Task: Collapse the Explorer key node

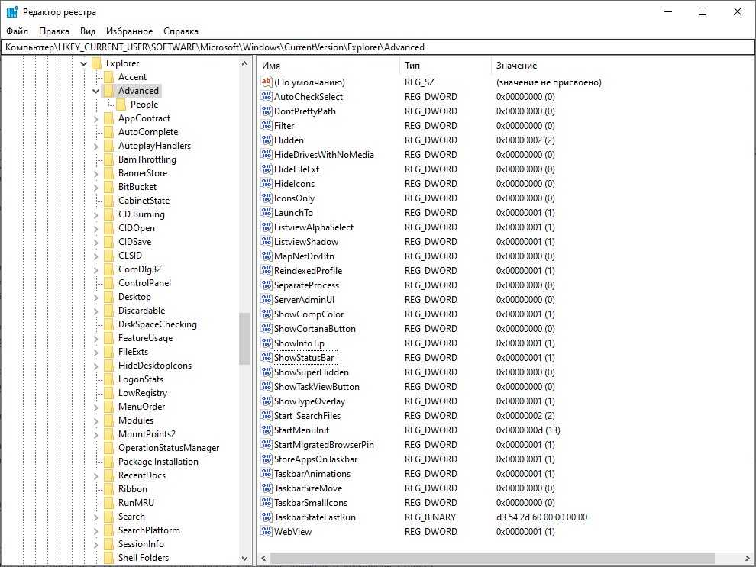Action: click(84, 63)
